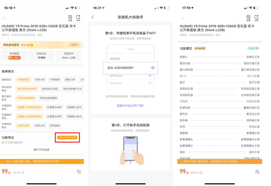Tap the 震动功能正常 result

[x=251, y=63]
